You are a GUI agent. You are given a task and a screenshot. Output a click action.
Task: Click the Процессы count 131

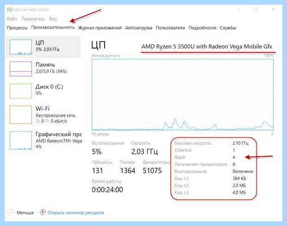(98, 171)
